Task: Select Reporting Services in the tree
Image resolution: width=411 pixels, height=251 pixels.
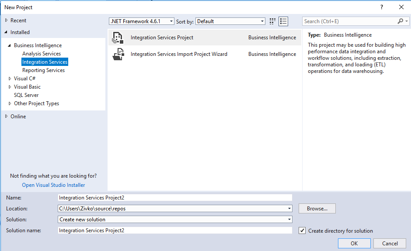Action: click(x=43, y=70)
